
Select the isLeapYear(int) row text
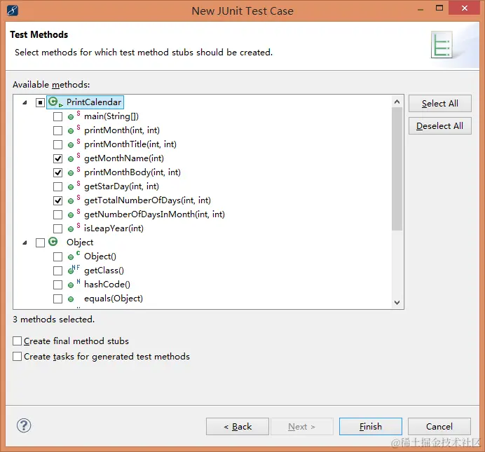(x=114, y=228)
